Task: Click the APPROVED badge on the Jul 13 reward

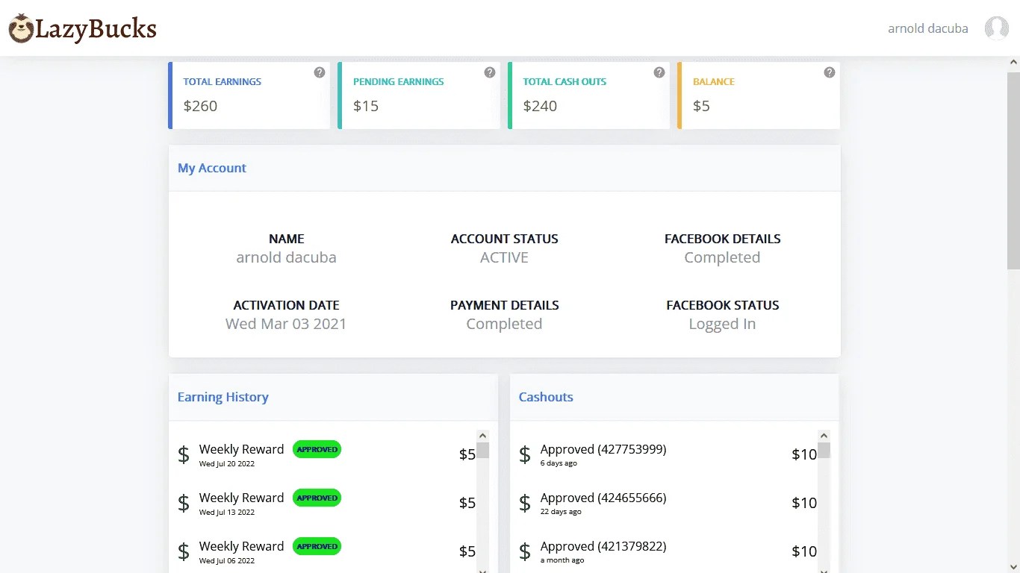Action: tap(317, 498)
